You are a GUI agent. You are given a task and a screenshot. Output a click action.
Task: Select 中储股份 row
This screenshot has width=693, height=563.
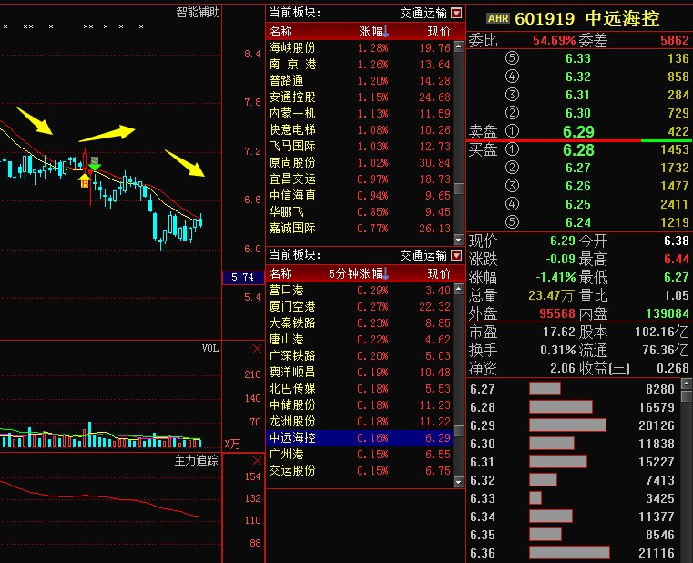[x=360, y=404]
